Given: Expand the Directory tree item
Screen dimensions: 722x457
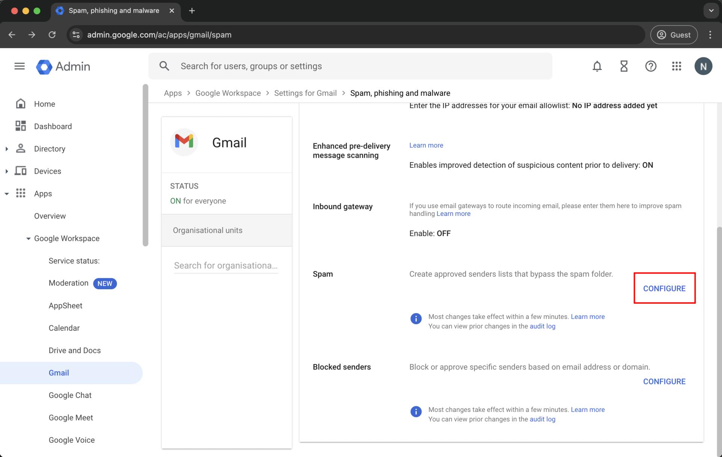Looking at the screenshot, I should tap(7, 149).
